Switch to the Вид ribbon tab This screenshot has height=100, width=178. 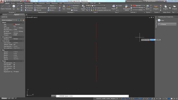pyautogui.click(x=36, y=3)
